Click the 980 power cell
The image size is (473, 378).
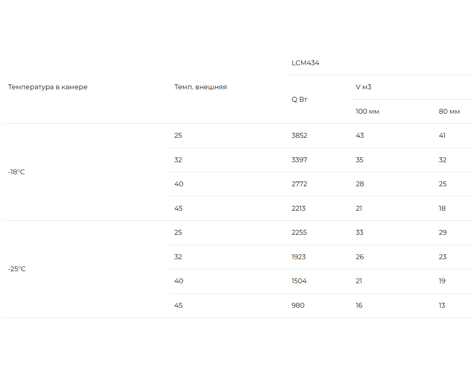(298, 305)
